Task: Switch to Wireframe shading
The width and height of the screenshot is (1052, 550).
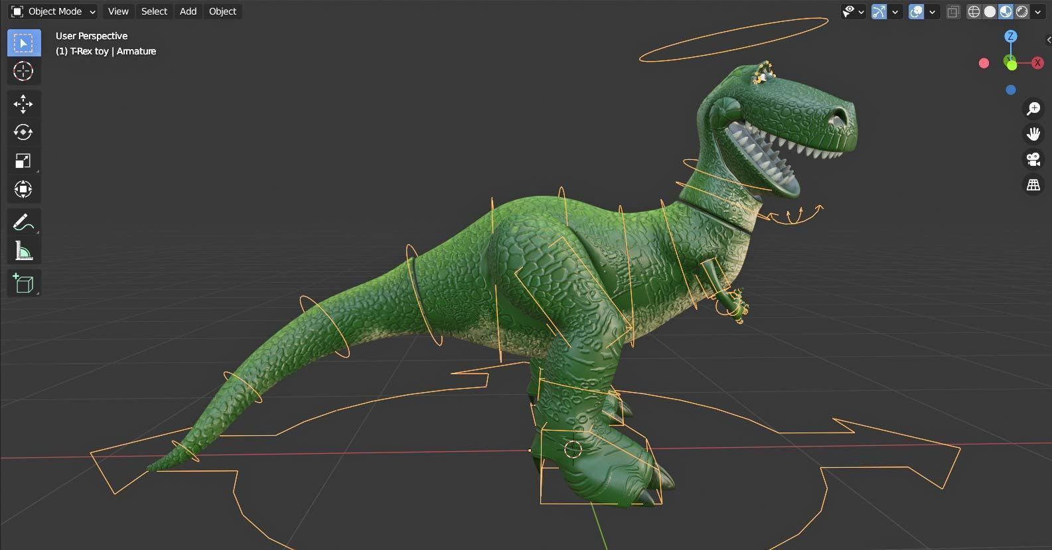Action: point(974,11)
